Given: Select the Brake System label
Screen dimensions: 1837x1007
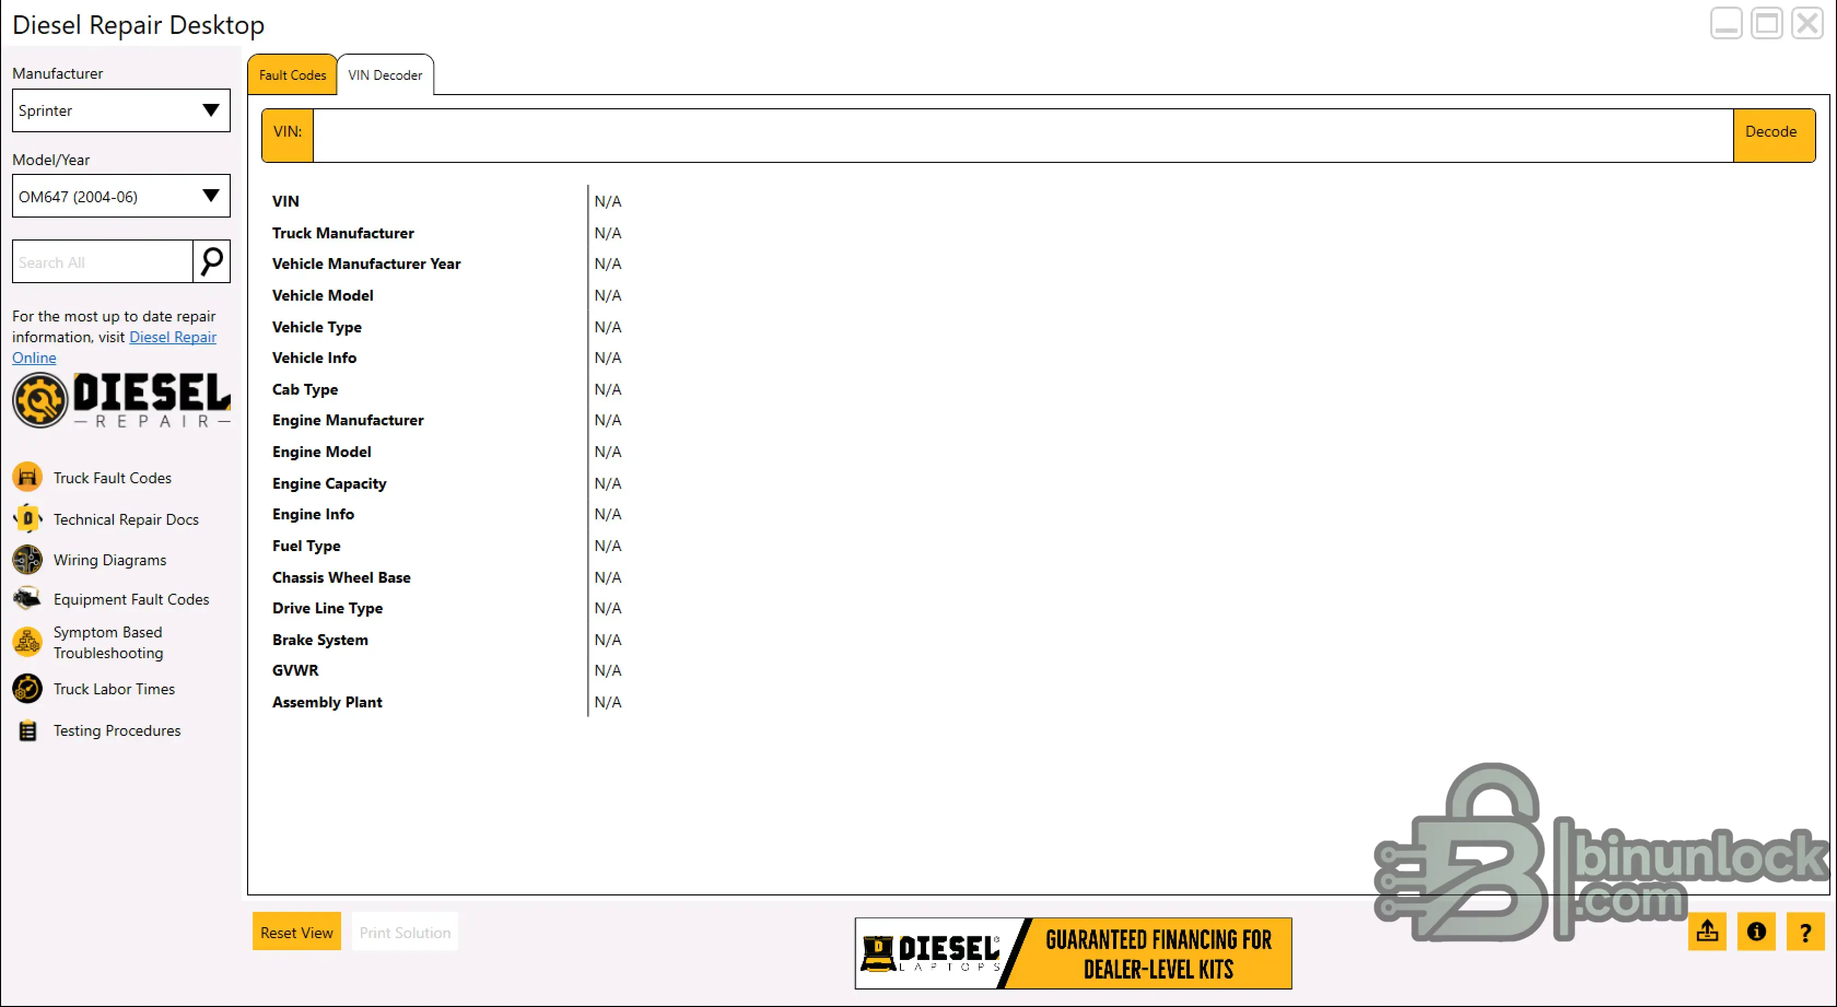Looking at the screenshot, I should pyautogui.click(x=320, y=640).
